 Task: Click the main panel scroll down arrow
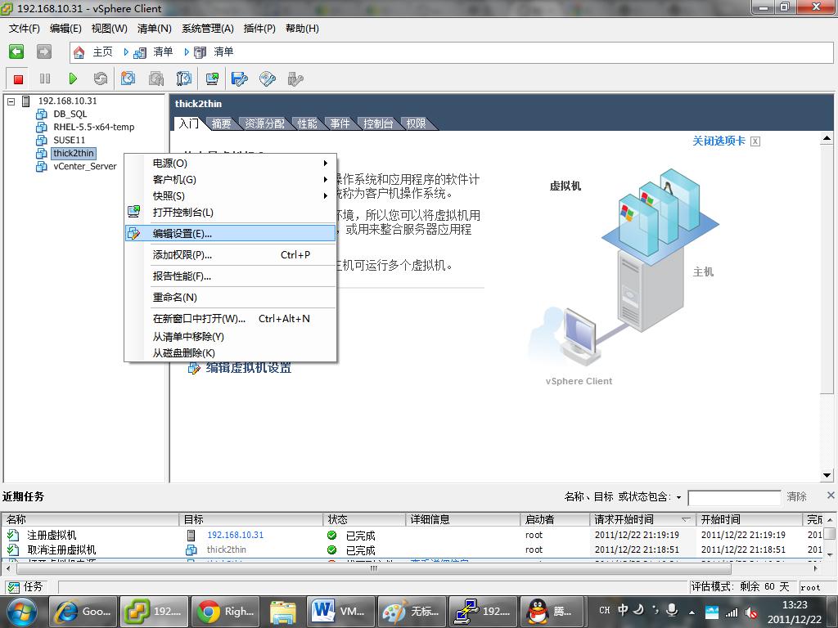[827, 475]
